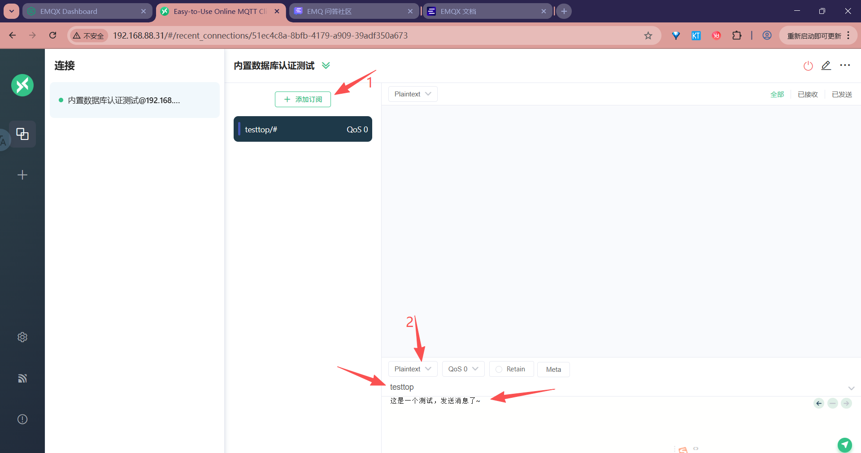Open the three-dot more options menu
Image resolution: width=861 pixels, height=453 pixels.
pos(845,65)
